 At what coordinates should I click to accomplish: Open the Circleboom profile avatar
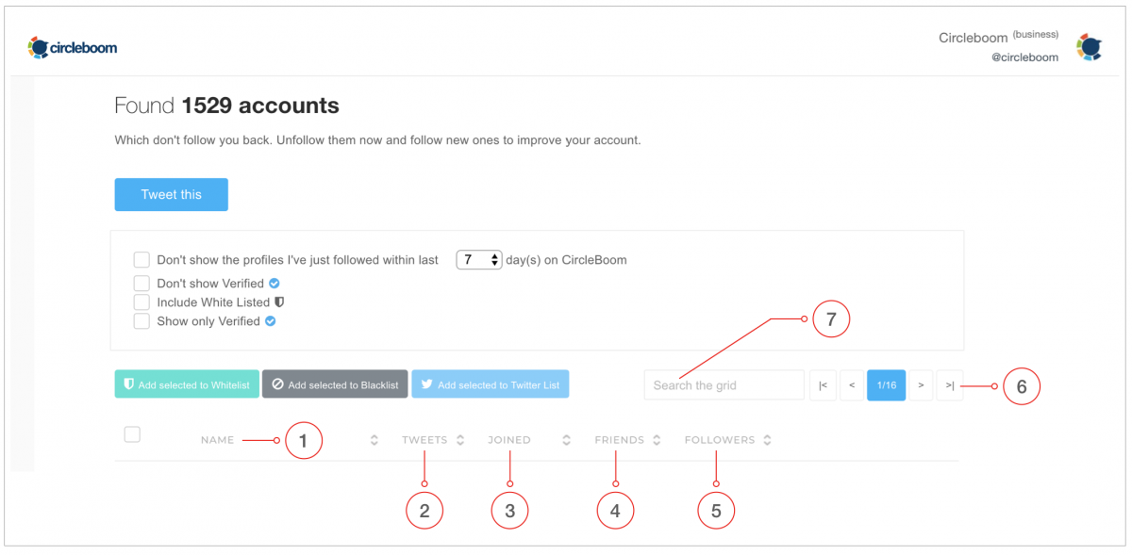(1090, 47)
